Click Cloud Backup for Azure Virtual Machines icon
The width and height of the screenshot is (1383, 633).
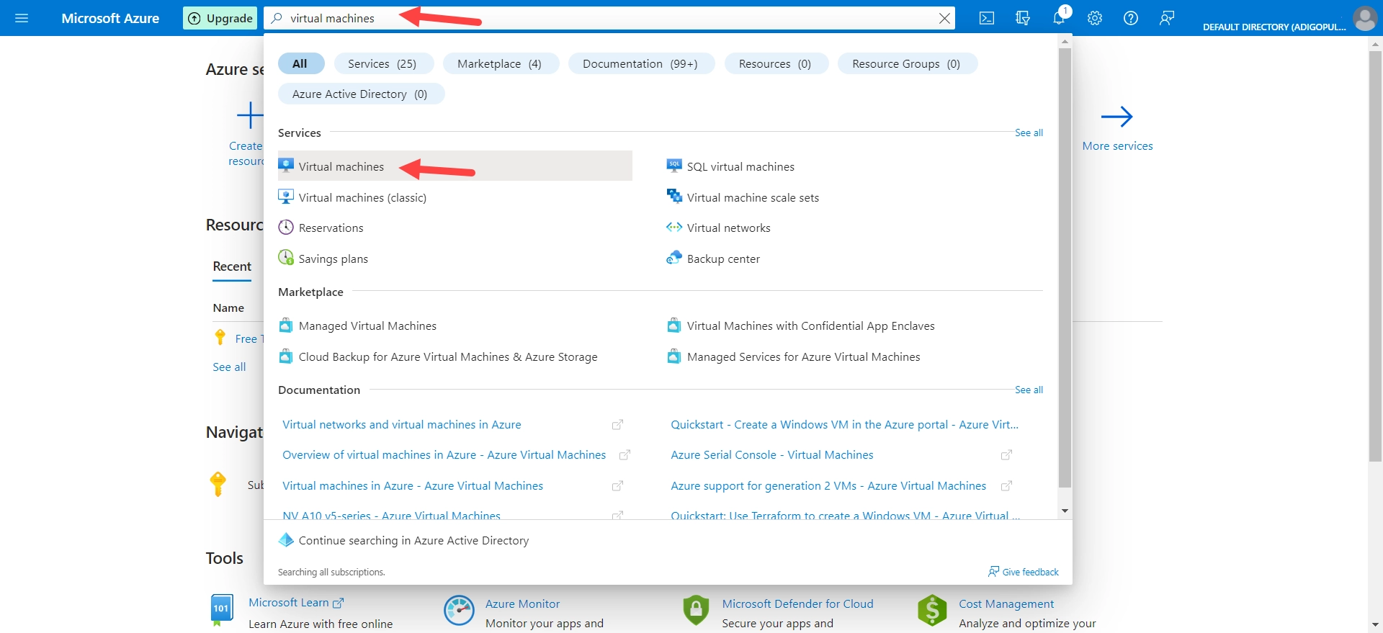pyautogui.click(x=286, y=356)
